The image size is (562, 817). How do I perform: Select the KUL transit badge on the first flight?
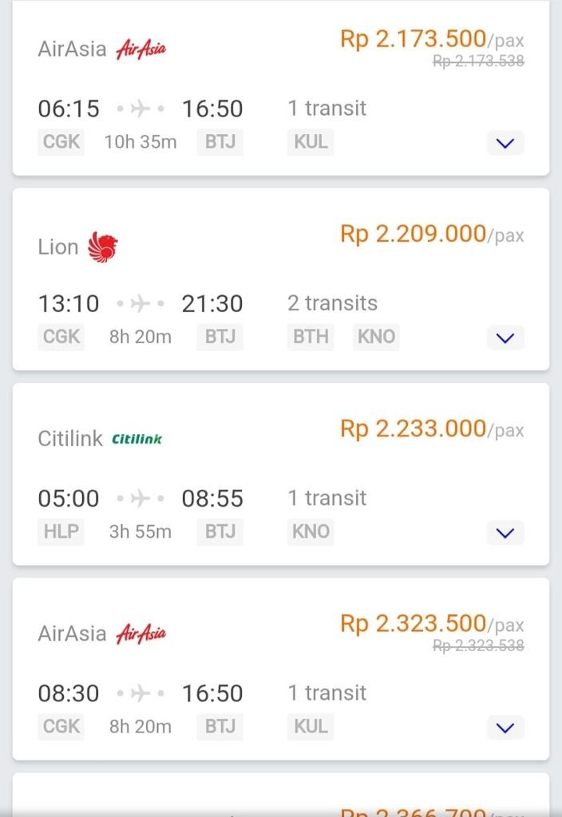pyautogui.click(x=310, y=142)
